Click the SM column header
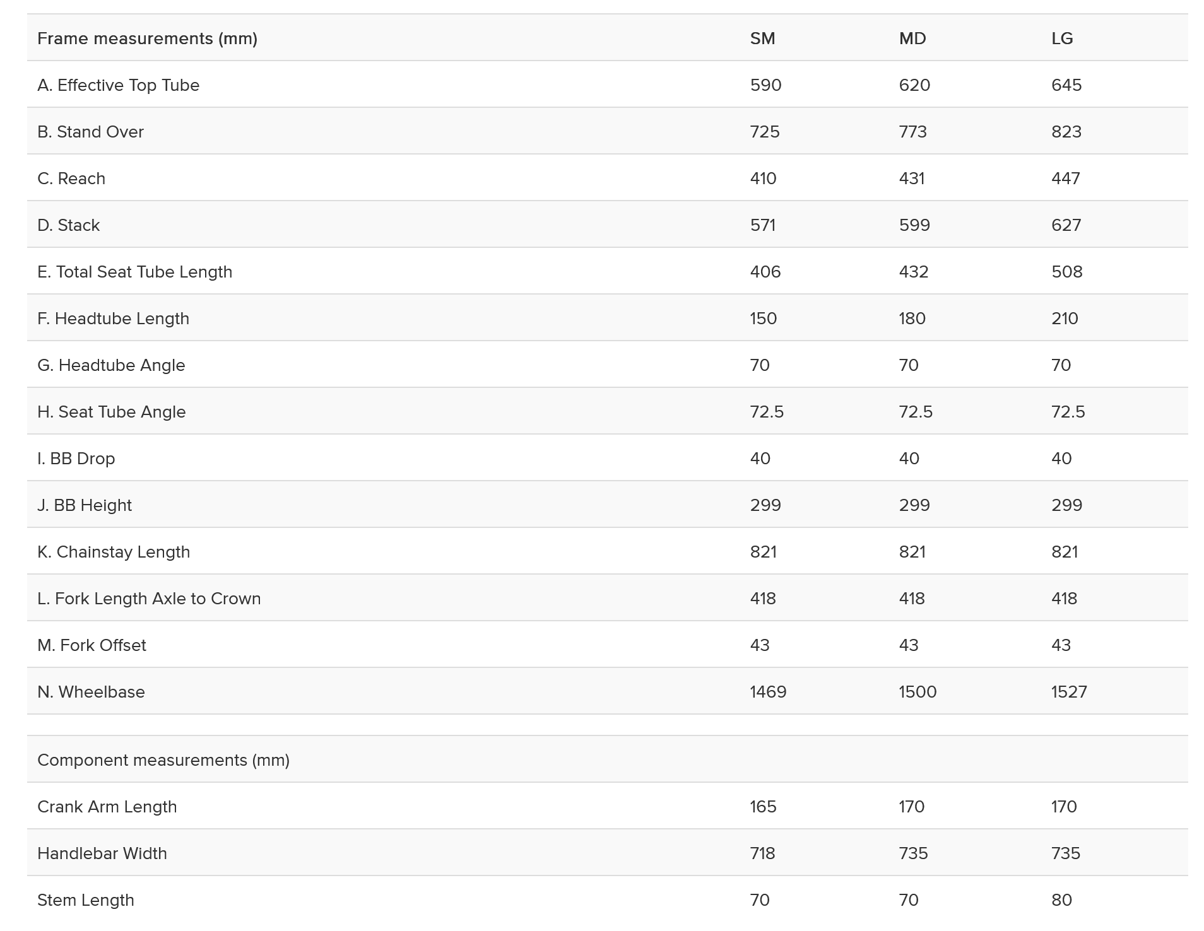1204x931 pixels. [x=762, y=38]
